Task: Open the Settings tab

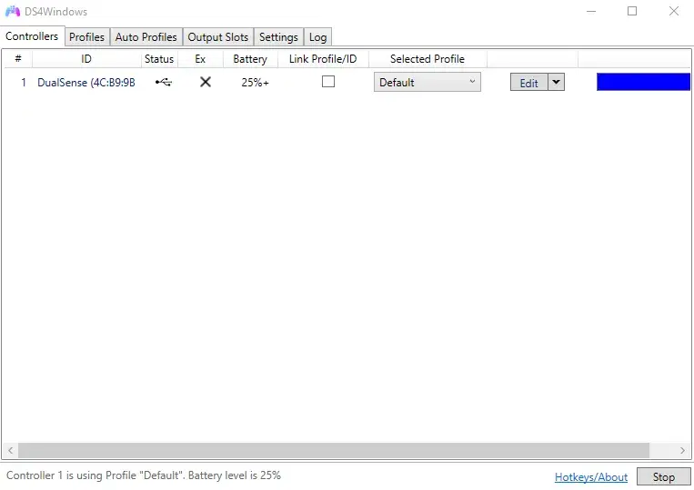Action: (278, 37)
